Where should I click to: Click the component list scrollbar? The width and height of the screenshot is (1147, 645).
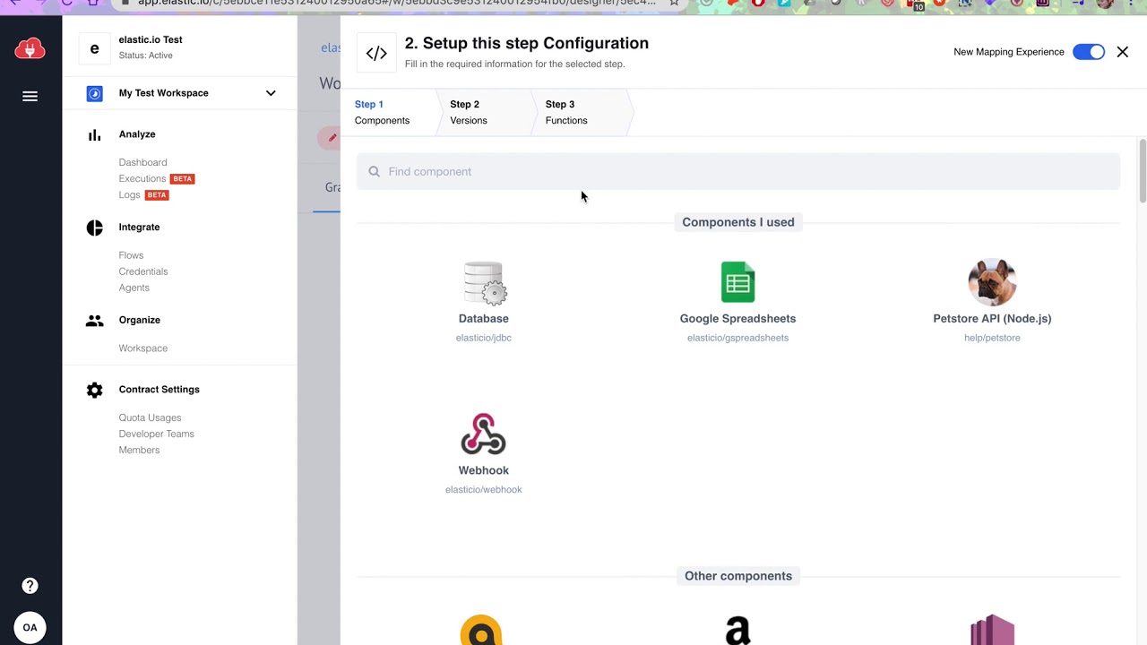(x=1143, y=171)
